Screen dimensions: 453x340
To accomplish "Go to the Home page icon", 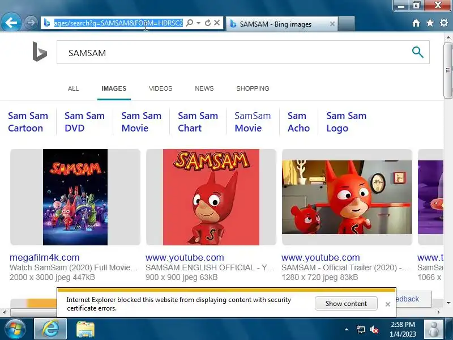I will click(416, 23).
